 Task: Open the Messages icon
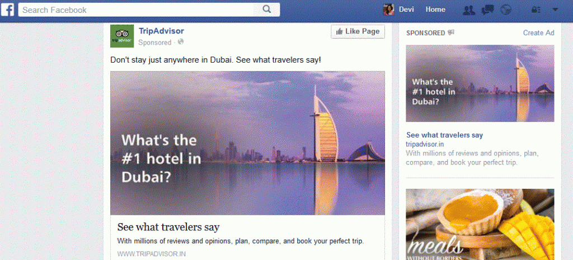pyautogui.click(x=487, y=10)
